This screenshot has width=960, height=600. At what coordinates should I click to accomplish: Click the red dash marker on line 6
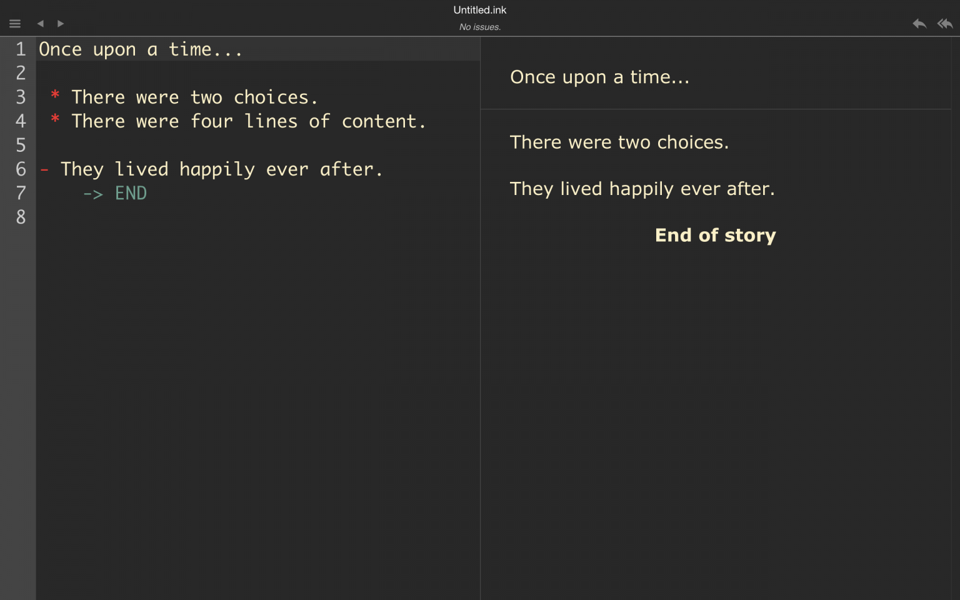click(44, 169)
